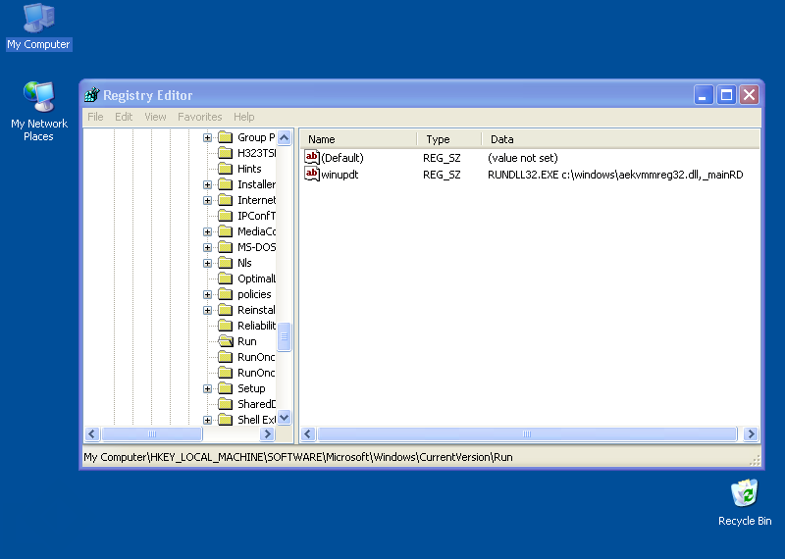Image resolution: width=785 pixels, height=559 pixels.
Task: Expand the MS-DOS key
Action: tap(207, 247)
